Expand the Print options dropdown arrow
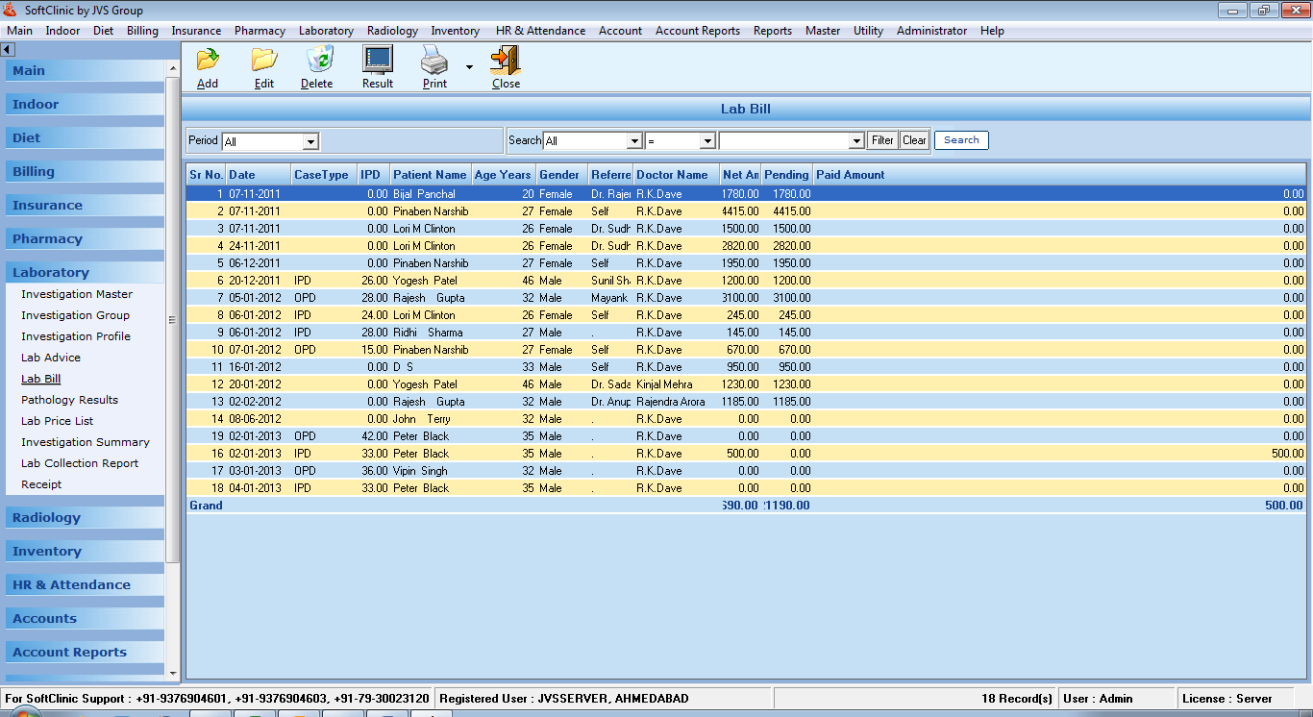1313x717 pixels. pyautogui.click(x=469, y=67)
